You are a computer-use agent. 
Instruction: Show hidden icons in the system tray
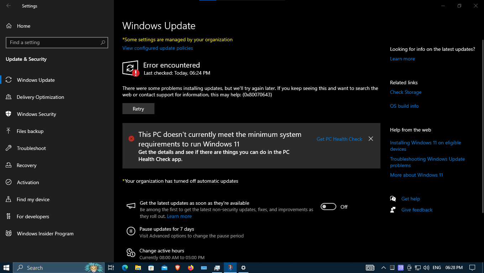pyautogui.click(x=383, y=268)
